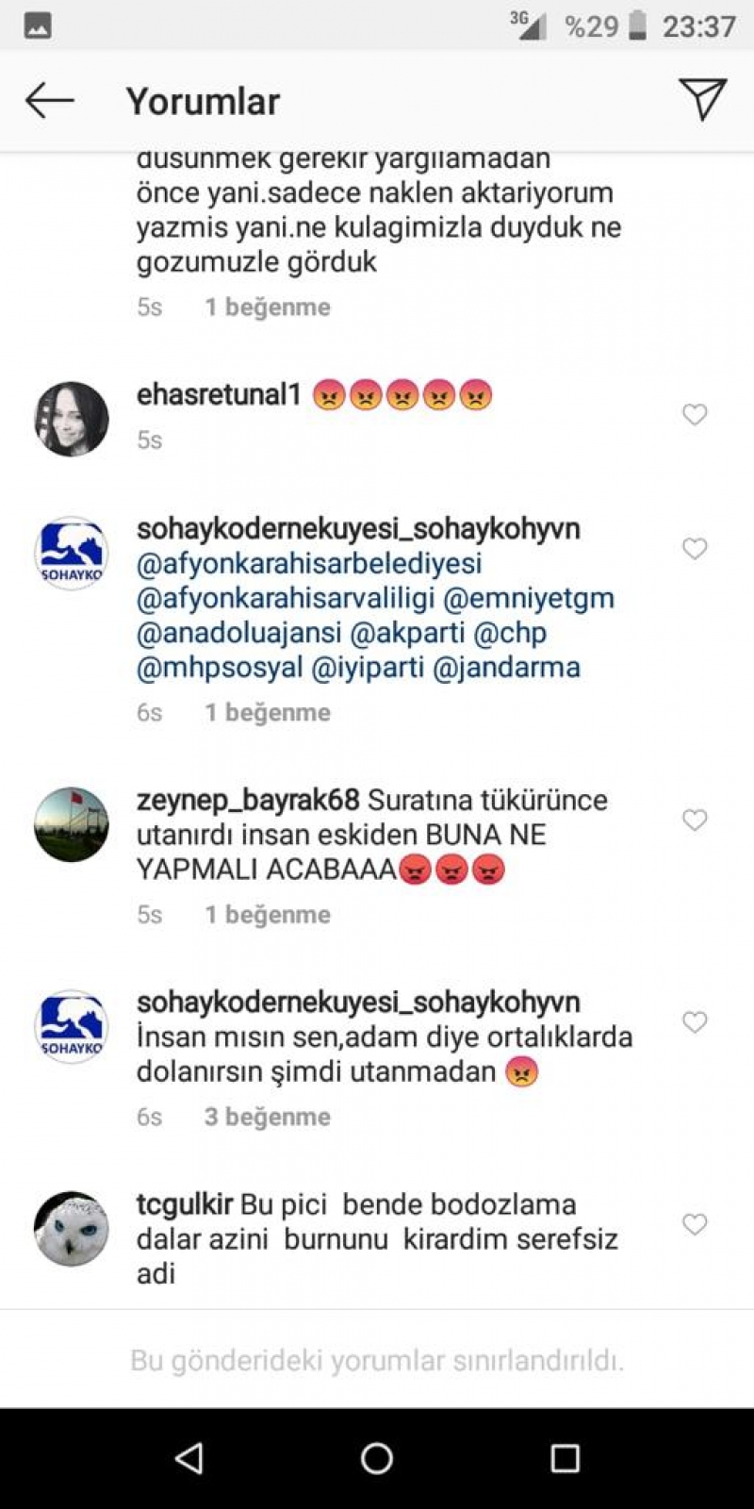Tap Android back triangle navigation button
The image size is (754, 1509).
pos(189,1458)
